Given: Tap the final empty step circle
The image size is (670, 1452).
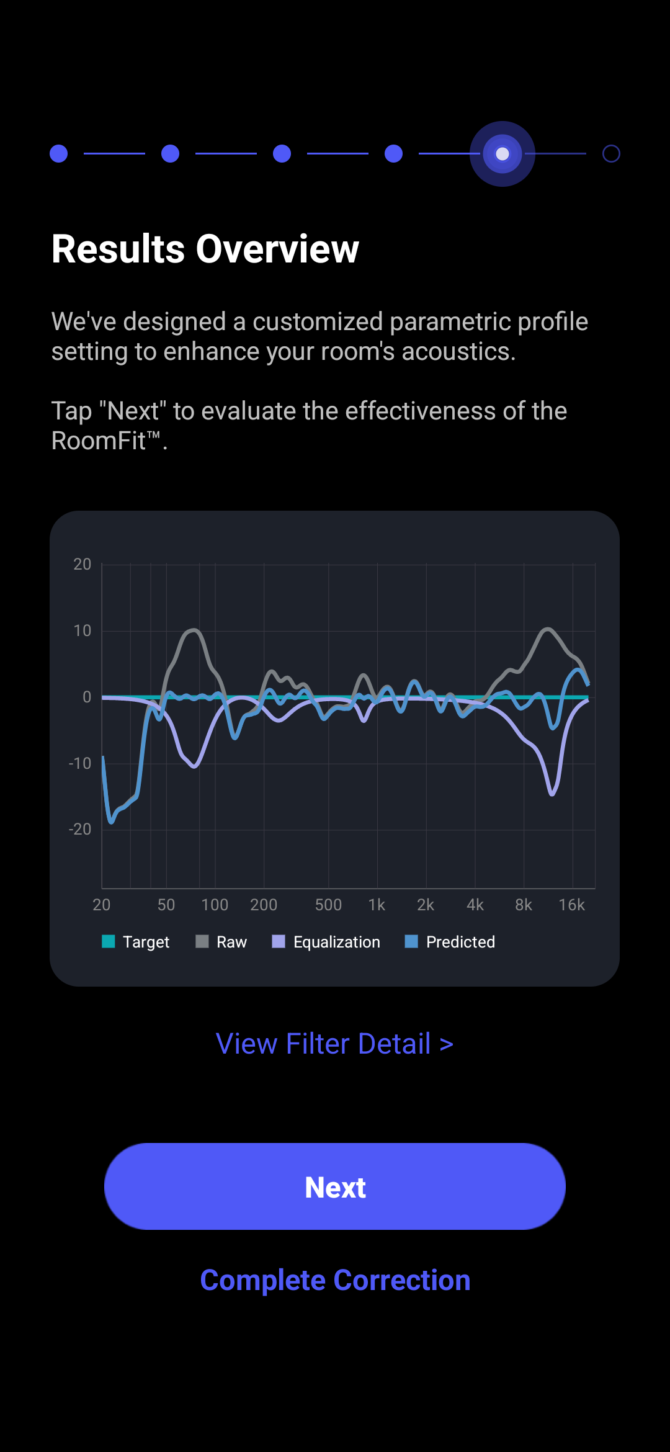Looking at the screenshot, I should pos(612,154).
